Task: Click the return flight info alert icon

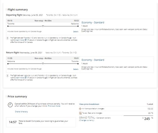Action: [x=7, y=76]
